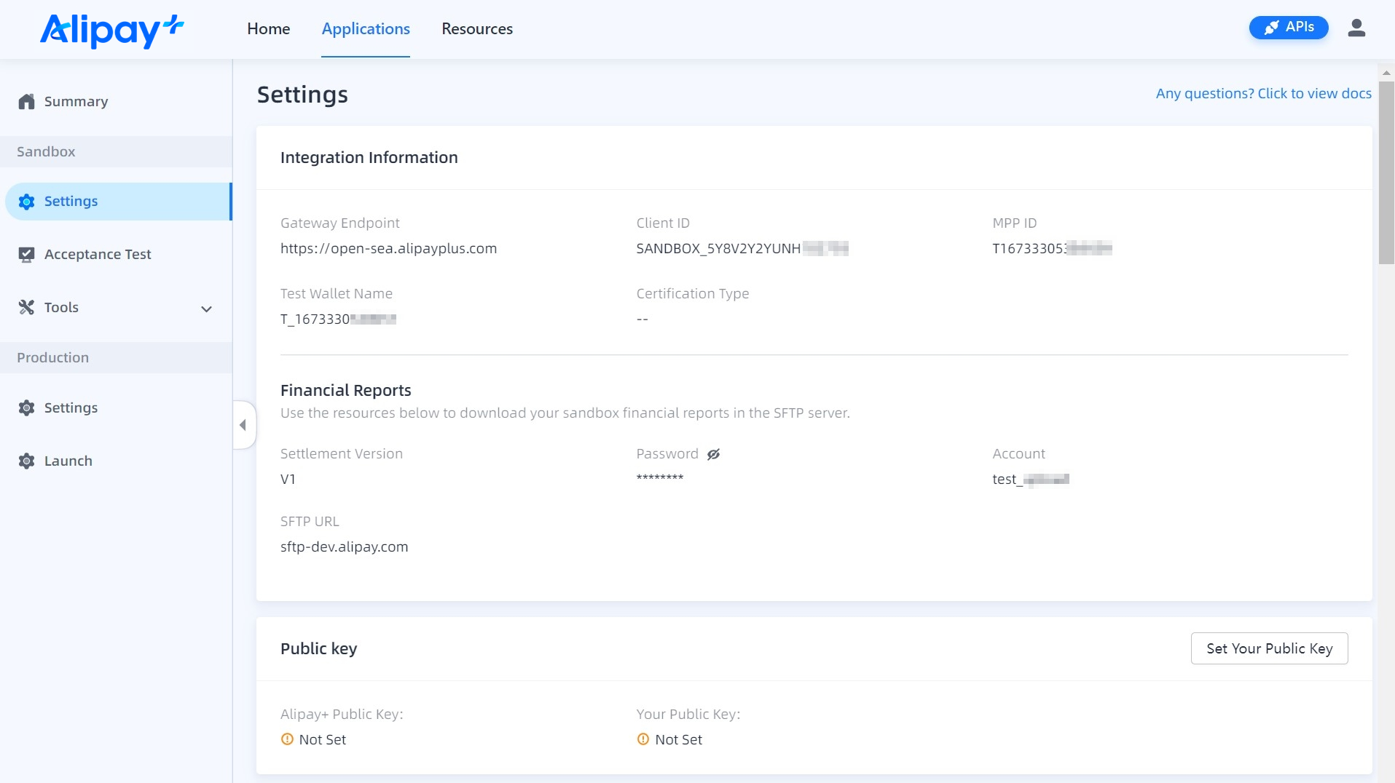Image resolution: width=1395 pixels, height=783 pixels.
Task: Click the Sandbox Settings gear icon
Action: [27, 202]
